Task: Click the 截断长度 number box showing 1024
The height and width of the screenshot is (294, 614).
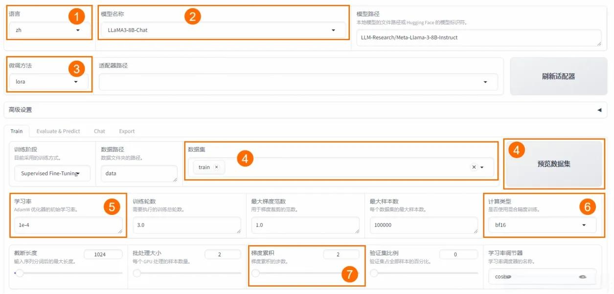Action: pyautogui.click(x=103, y=254)
